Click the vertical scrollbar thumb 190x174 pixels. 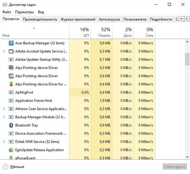click(187, 59)
